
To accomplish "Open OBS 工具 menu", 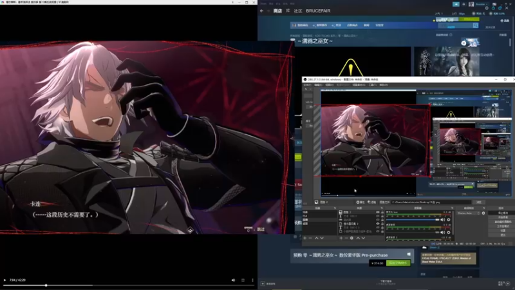I will click(x=373, y=85).
